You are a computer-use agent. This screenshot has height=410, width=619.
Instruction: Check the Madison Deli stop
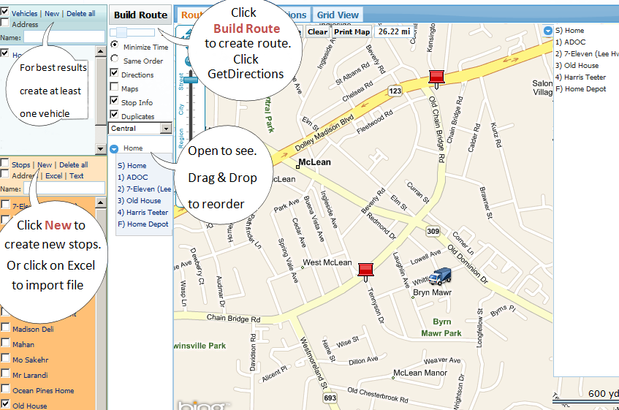(x=6, y=327)
